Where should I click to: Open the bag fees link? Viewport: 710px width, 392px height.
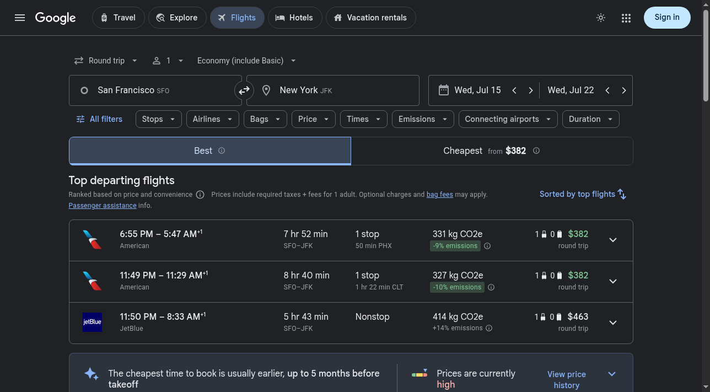[x=440, y=195]
